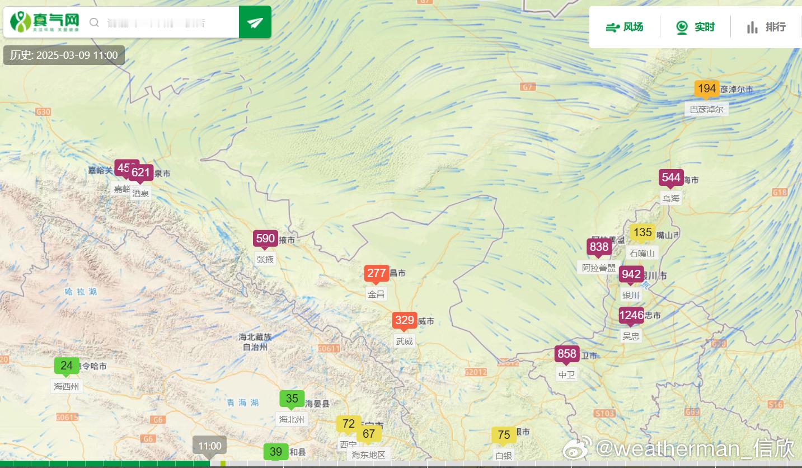The width and height of the screenshot is (802, 468).
Task: Select the 72 西宁 AQI marker
Action: point(349,424)
